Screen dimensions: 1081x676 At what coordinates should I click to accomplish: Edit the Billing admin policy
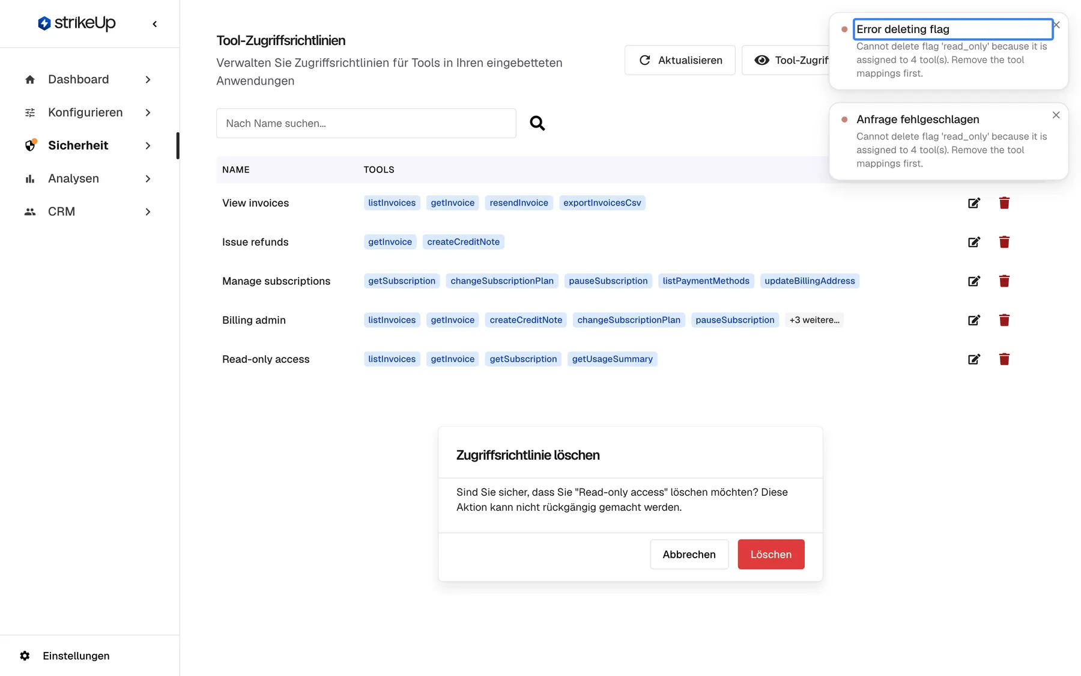(974, 320)
